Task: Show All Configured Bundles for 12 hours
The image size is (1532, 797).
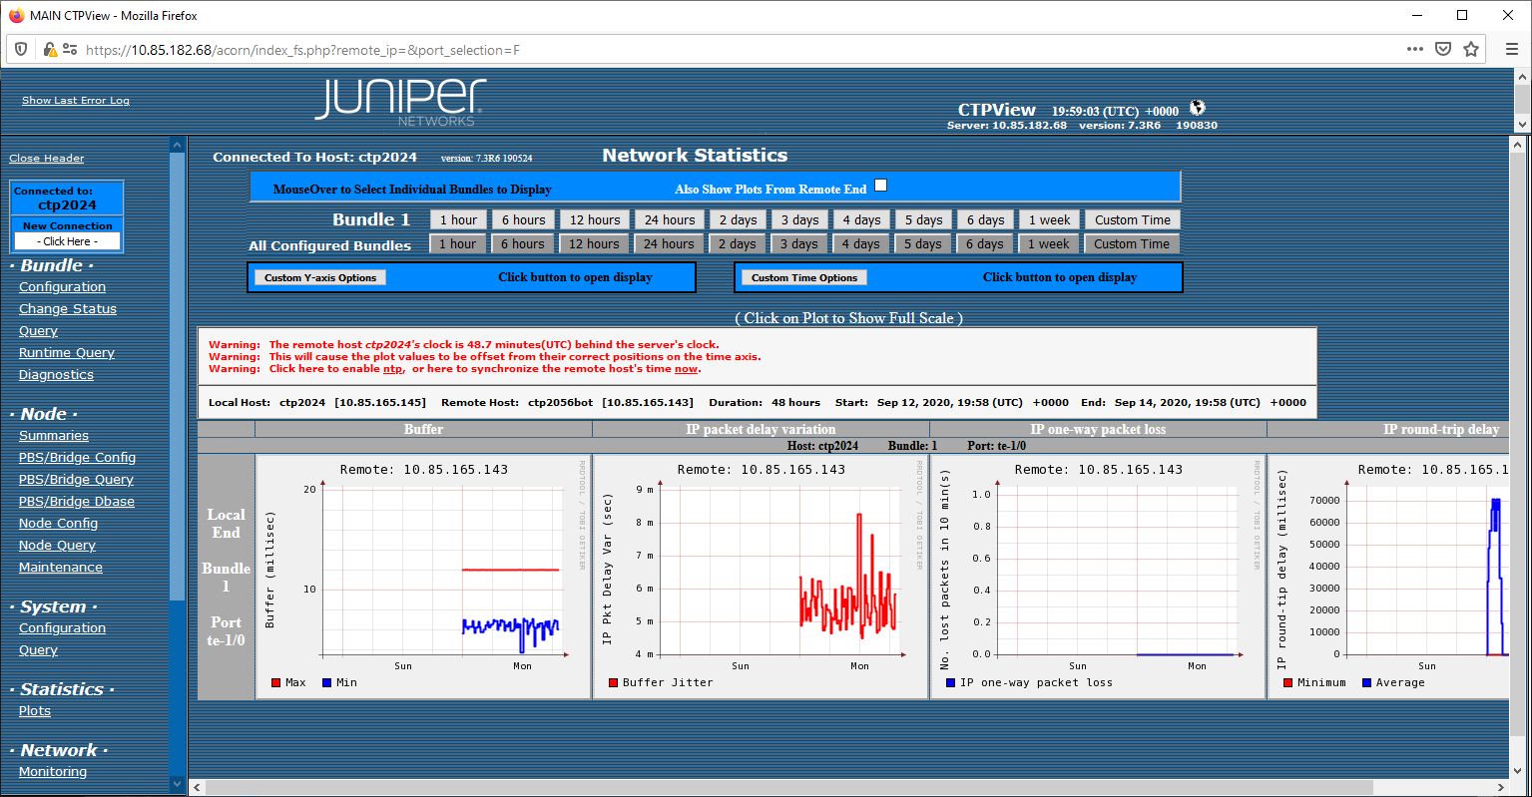Action: click(594, 244)
